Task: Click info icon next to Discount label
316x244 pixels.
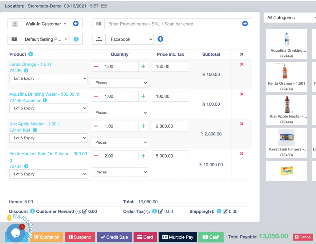Action: 32,211
